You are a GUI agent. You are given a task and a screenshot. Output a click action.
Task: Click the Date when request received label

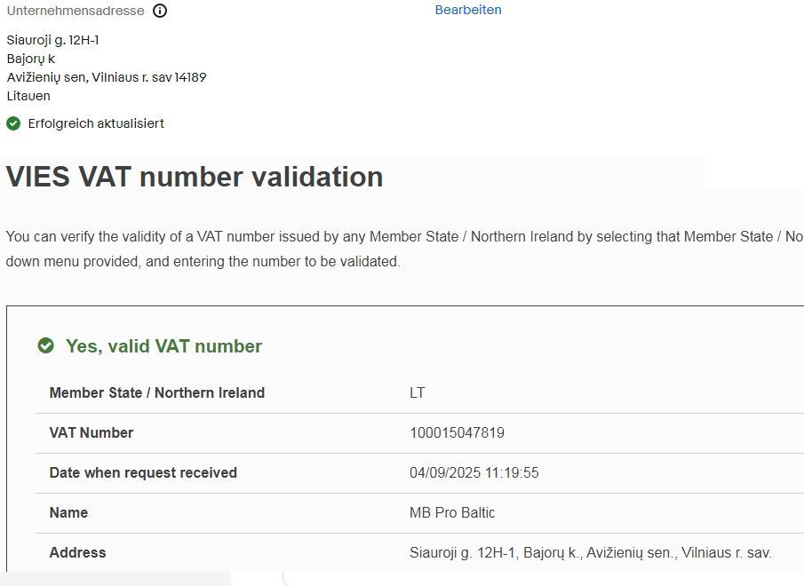click(143, 472)
